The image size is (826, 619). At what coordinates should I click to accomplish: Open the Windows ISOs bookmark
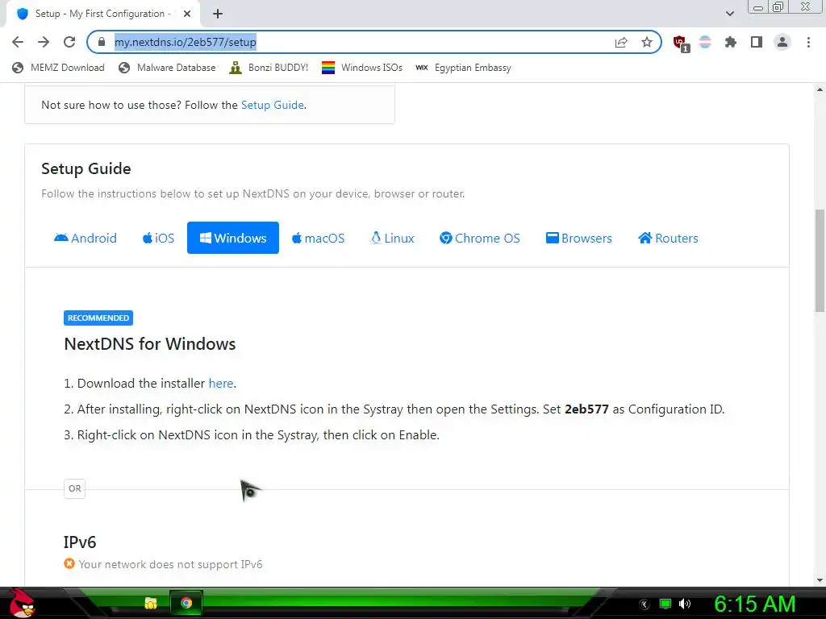(x=362, y=68)
